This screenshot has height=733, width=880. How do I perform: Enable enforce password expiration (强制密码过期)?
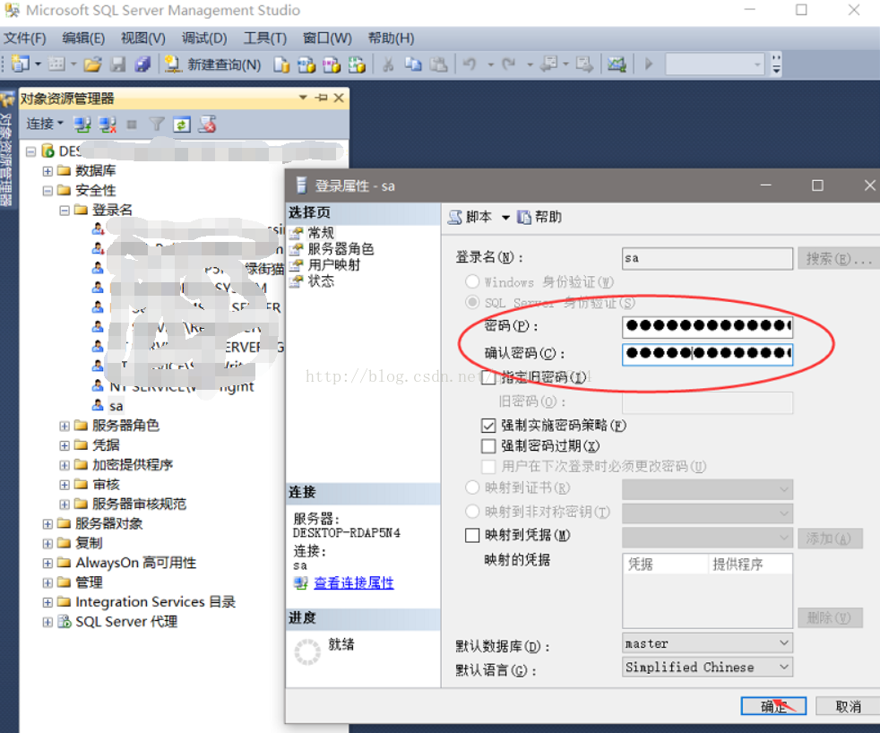coord(488,446)
